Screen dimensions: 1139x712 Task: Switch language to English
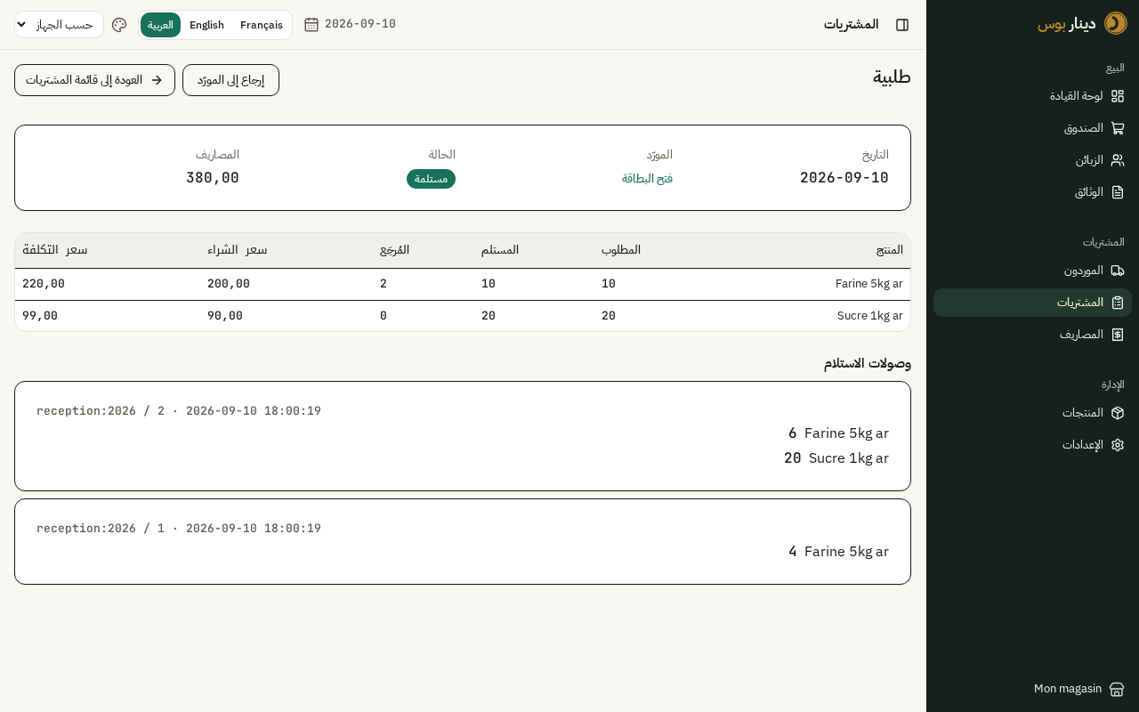(x=206, y=25)
